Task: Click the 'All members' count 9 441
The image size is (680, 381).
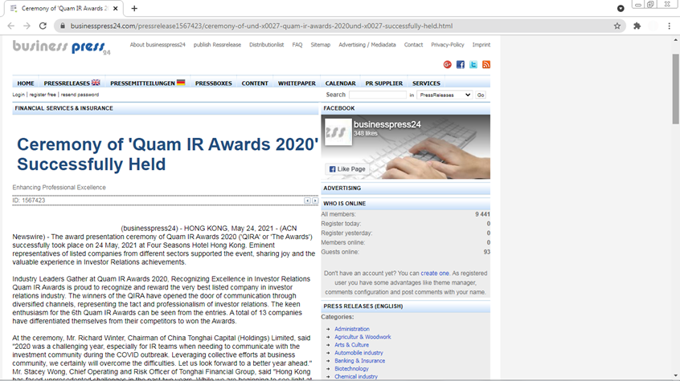Action: [483, 214]
